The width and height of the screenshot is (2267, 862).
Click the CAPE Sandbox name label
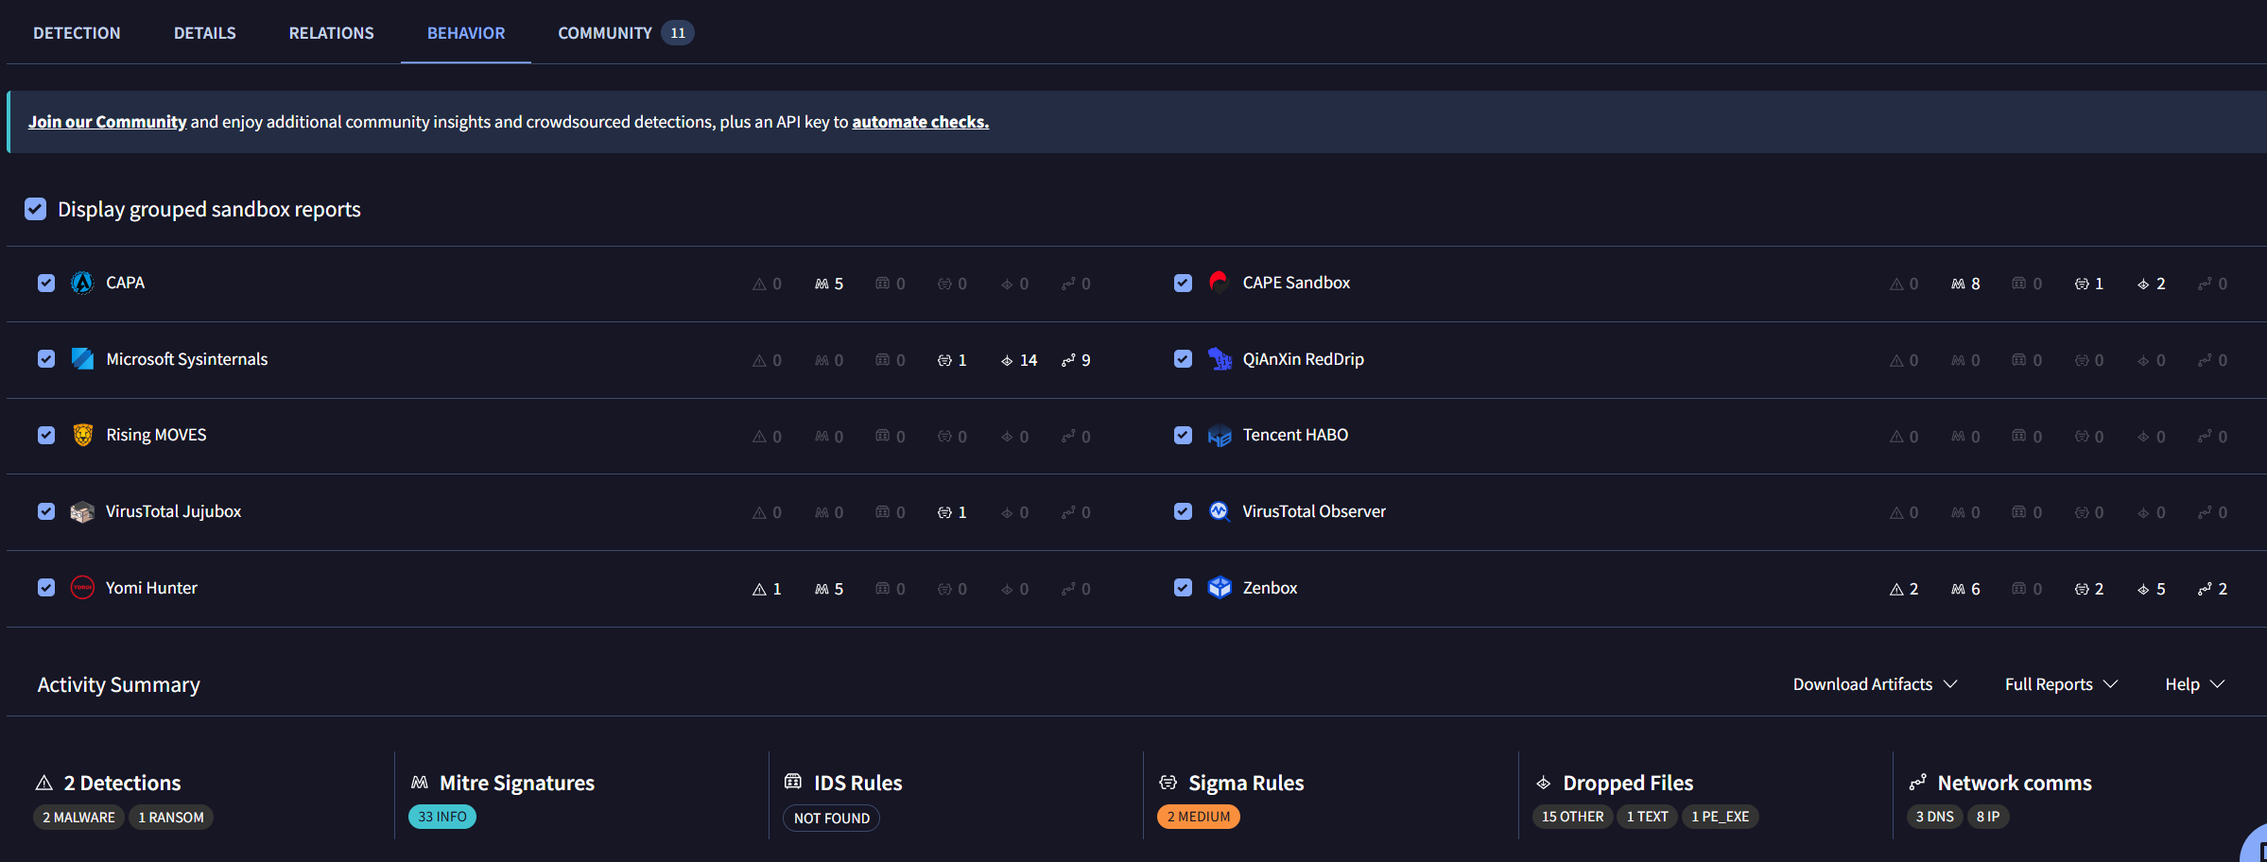pos(1296,283)
